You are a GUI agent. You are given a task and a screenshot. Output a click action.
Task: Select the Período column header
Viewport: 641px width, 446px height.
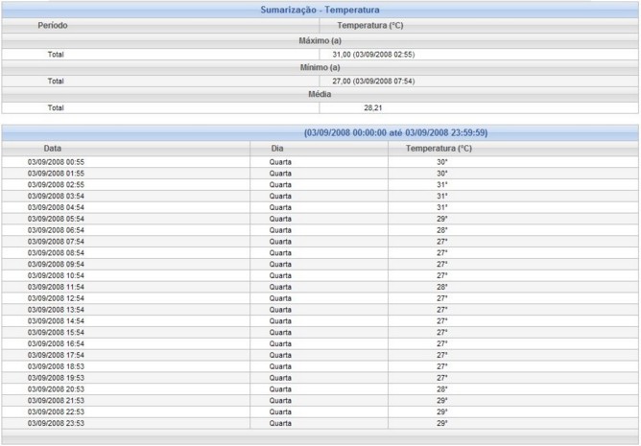coord(53,24)
